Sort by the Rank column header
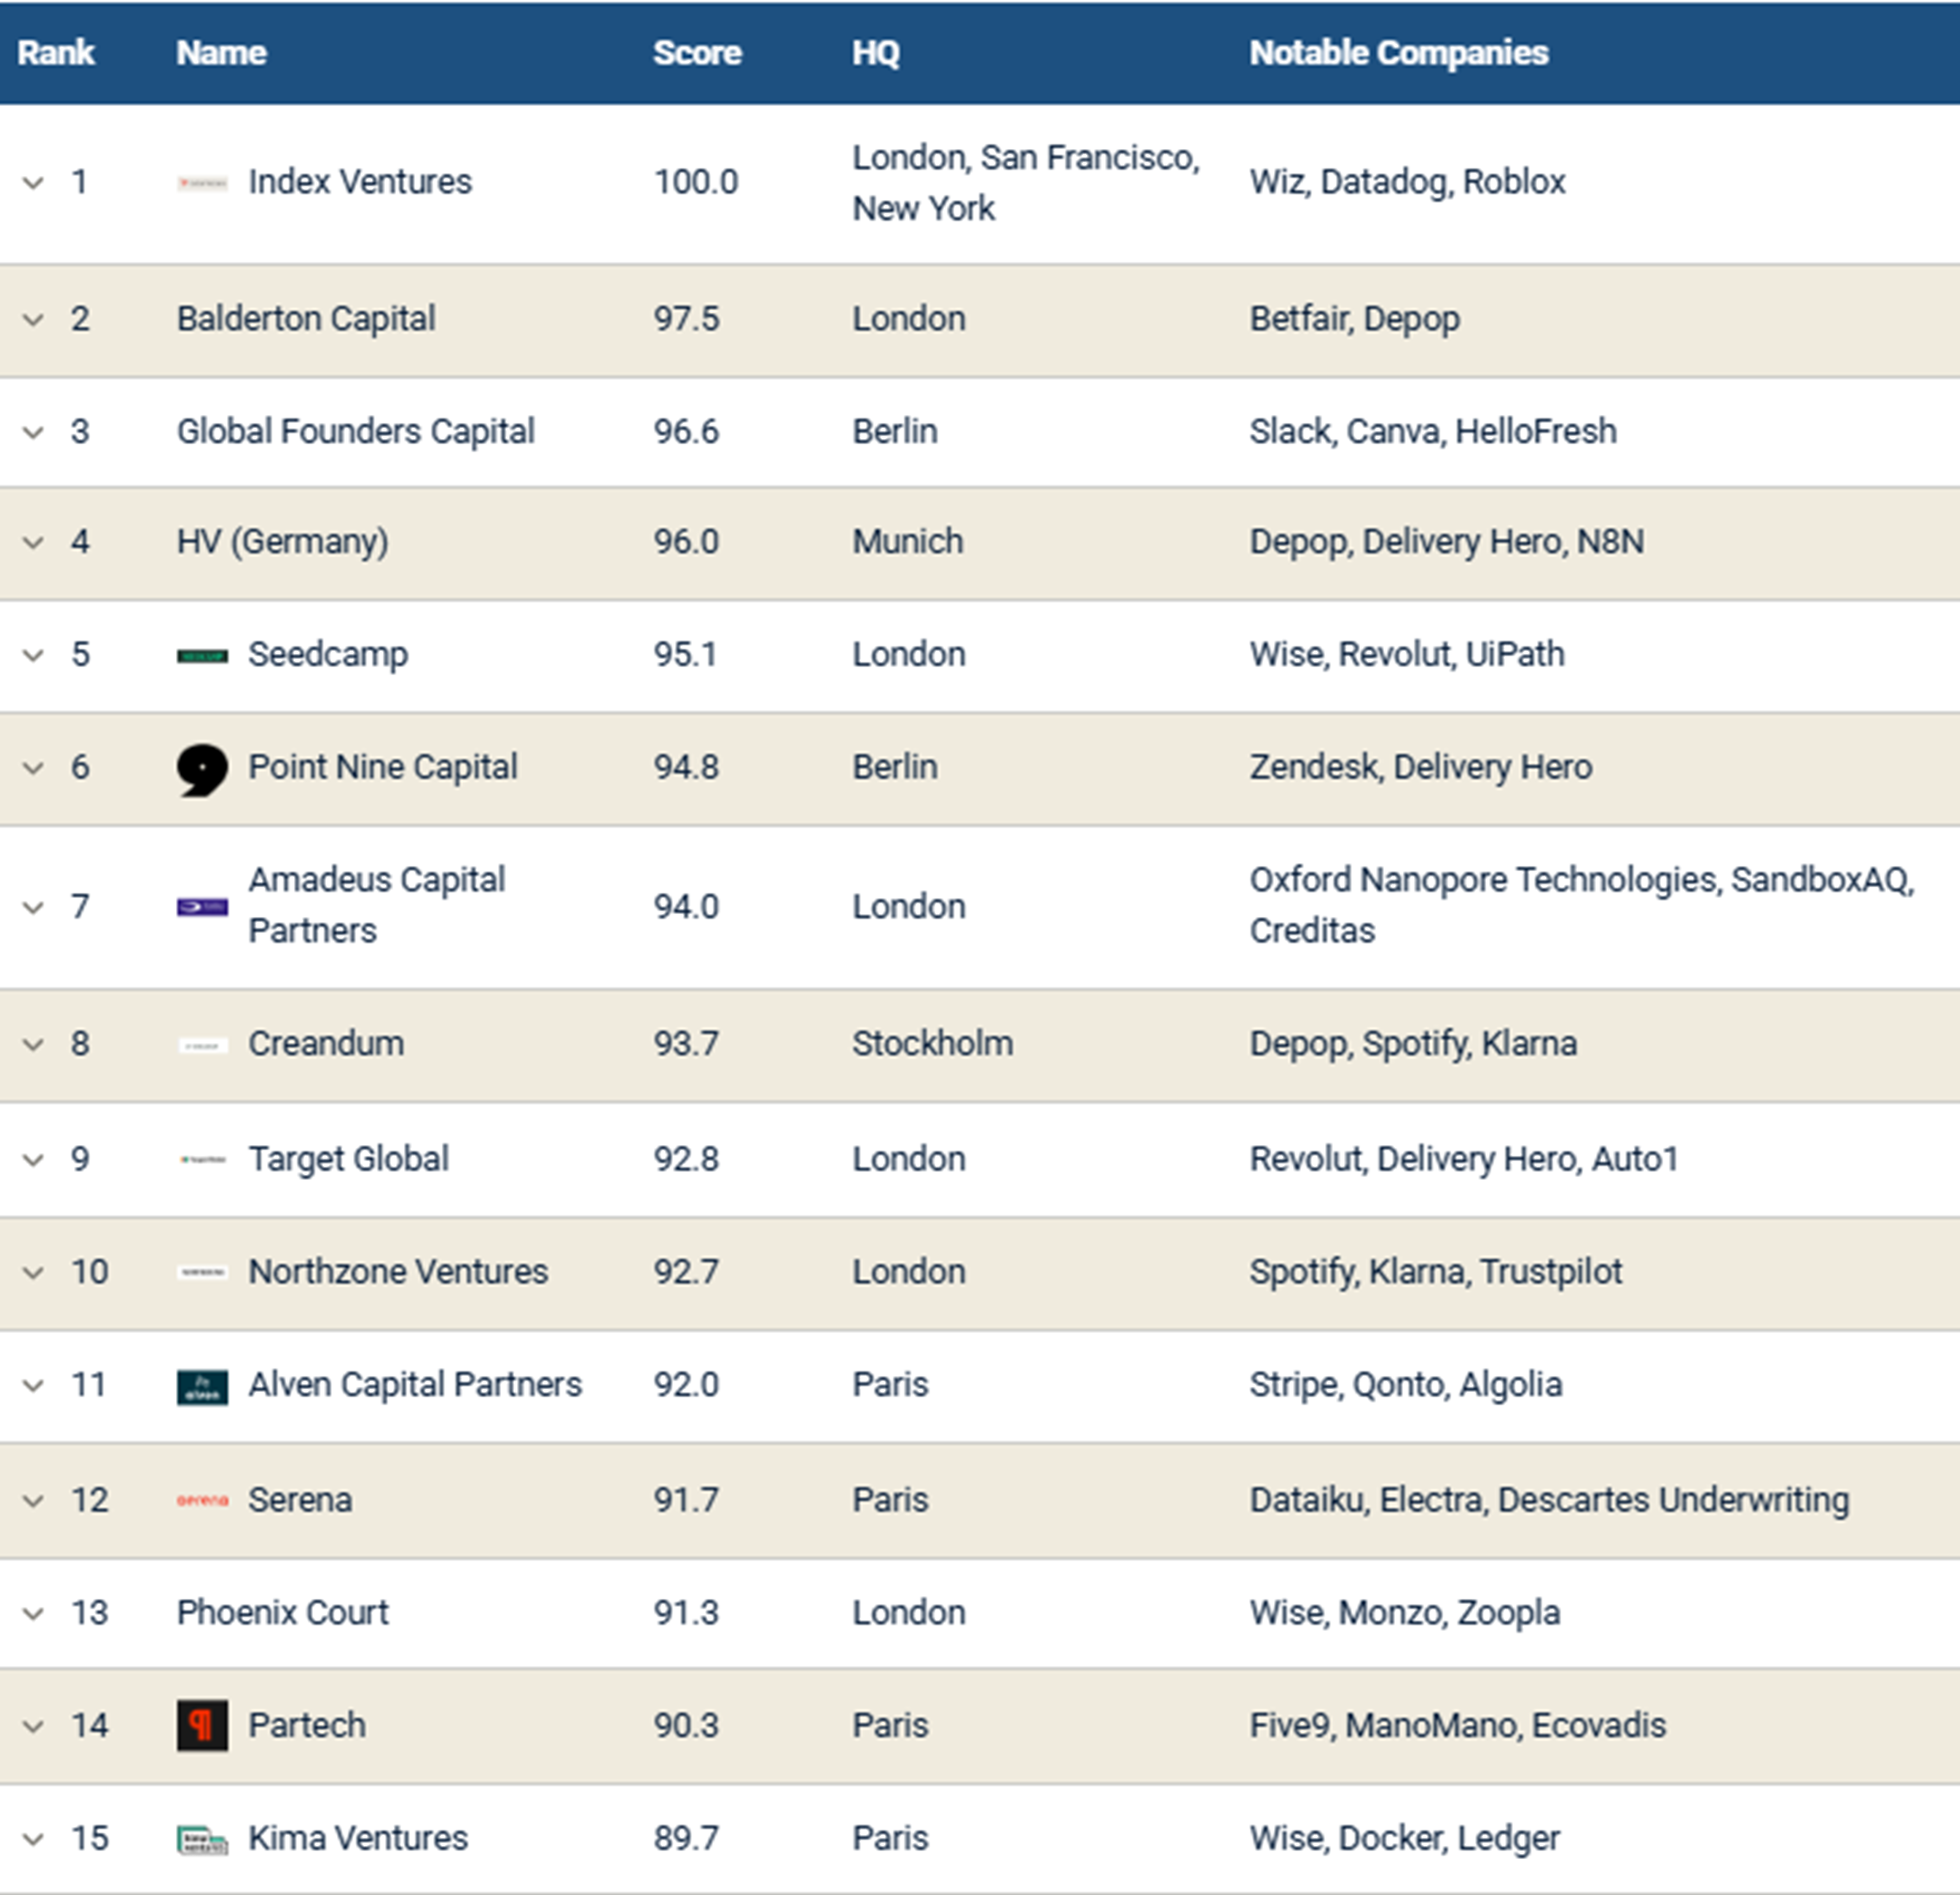The height and width of the screenshot is (1895, 1960). click(x=56, y=53)
